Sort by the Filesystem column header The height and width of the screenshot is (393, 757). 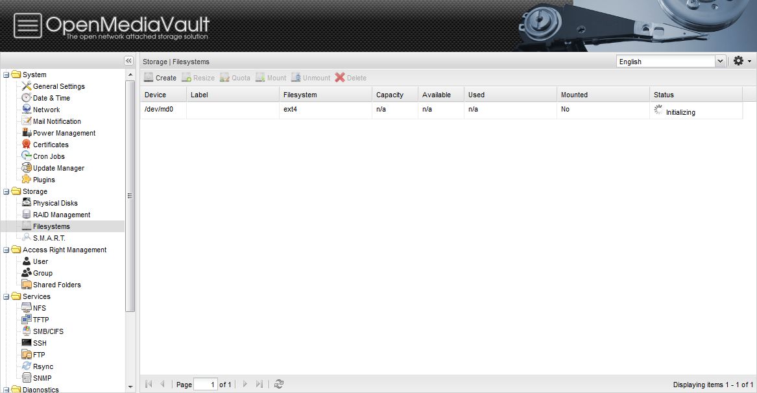326,95
